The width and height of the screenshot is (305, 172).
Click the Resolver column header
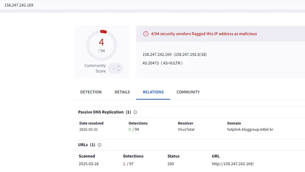[185, 123]
